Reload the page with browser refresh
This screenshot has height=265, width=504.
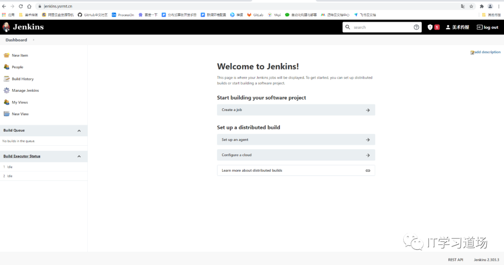[x=21, y=7]
